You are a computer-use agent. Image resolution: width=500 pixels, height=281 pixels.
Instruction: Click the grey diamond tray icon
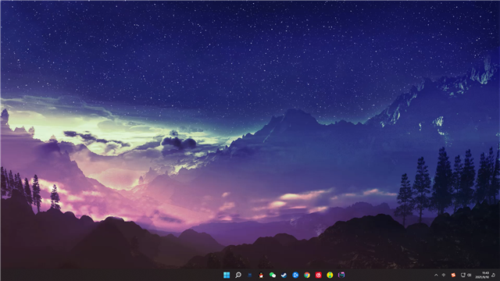coord(444,275)
